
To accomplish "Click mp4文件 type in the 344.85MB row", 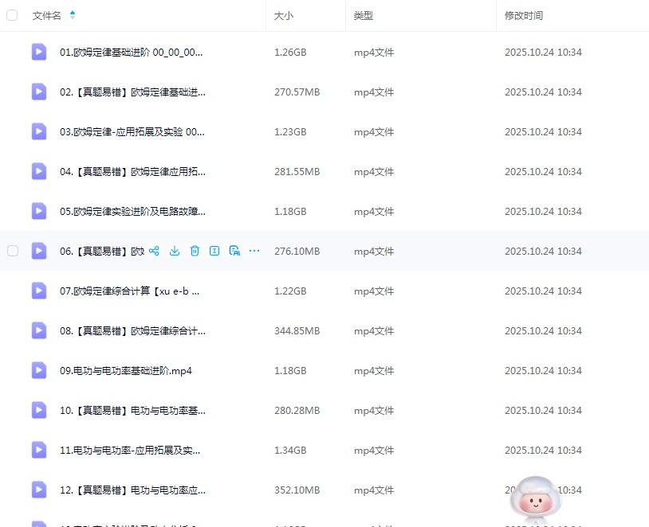I will pos(374,331).
